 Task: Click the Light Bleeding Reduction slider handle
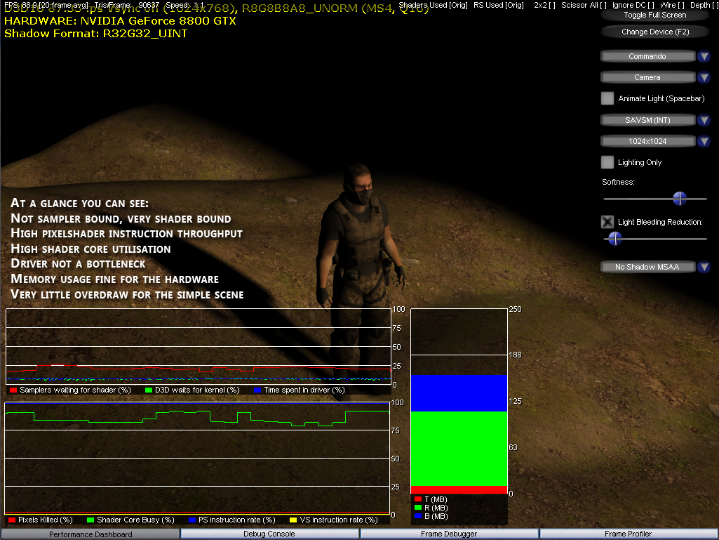(x=615, y=238)
